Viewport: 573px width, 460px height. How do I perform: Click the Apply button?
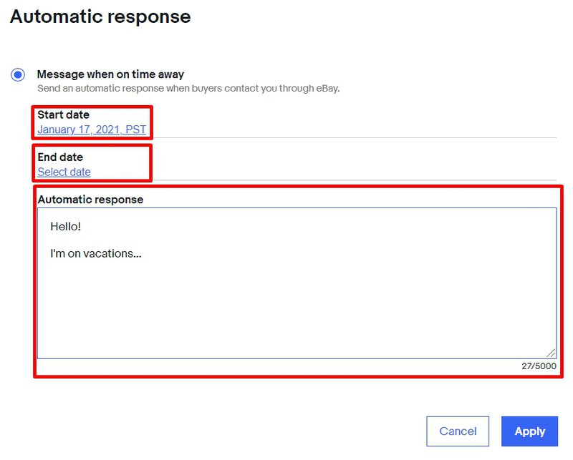click(529, 431)
